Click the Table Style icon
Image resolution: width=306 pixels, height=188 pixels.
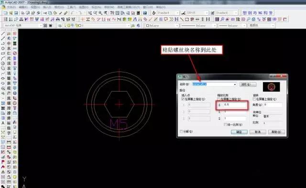pos(212,13)
